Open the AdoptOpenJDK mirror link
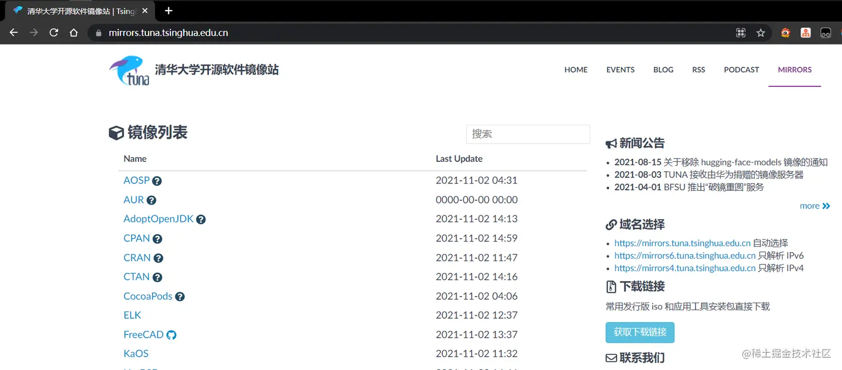The image size is (842, 370). [159, 219]
